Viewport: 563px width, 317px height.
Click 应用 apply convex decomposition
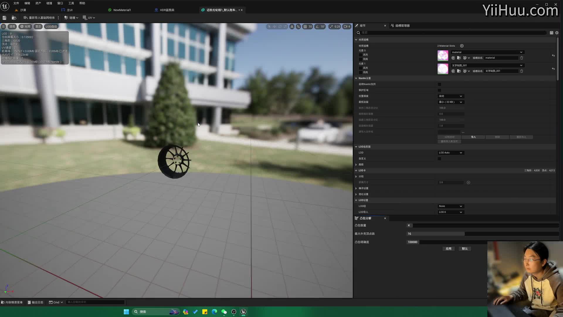[x=448, y=249]
